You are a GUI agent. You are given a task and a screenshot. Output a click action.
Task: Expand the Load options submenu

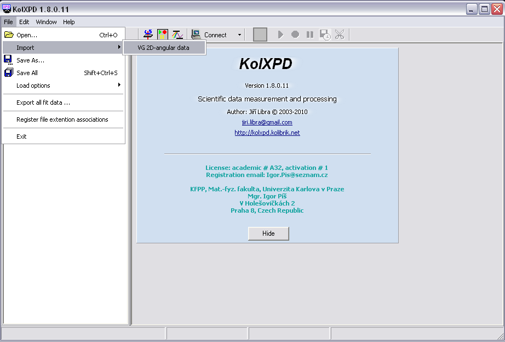[x=64, y=86]
